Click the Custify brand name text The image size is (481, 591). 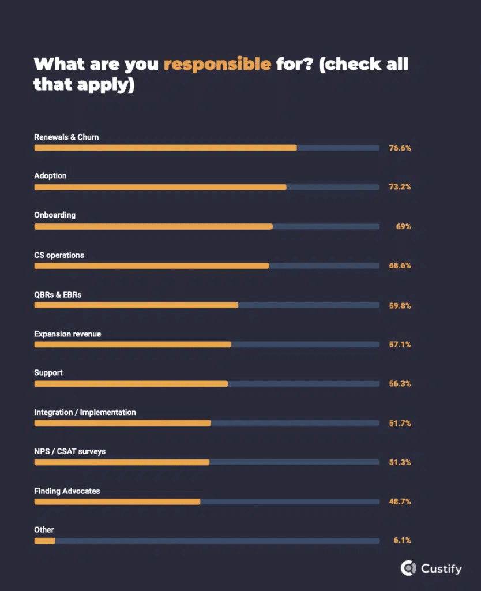pos(441,568)
